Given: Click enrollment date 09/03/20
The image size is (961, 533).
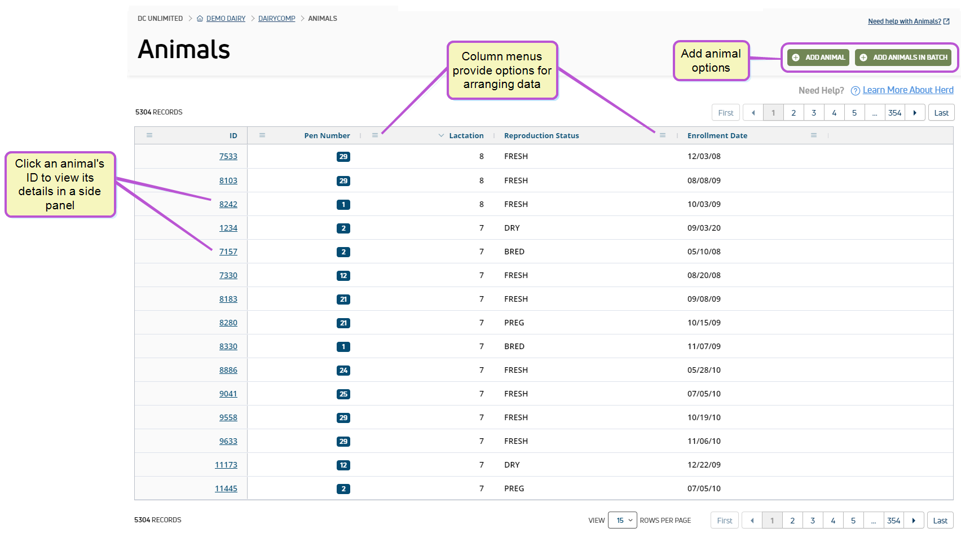Looking at the screenshot, I should (x=704, y=228).
